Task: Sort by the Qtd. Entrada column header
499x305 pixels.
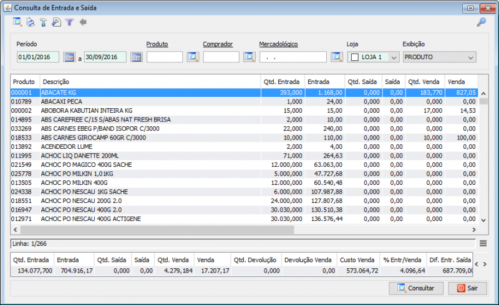Action: tap(283, 82)
